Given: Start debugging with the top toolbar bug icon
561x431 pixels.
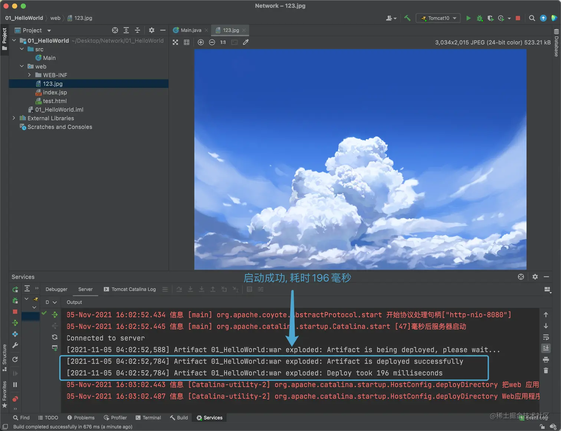Looking at the screenshot, I should 479,18.
